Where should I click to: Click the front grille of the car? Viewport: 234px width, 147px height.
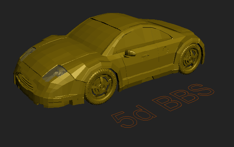25,81
